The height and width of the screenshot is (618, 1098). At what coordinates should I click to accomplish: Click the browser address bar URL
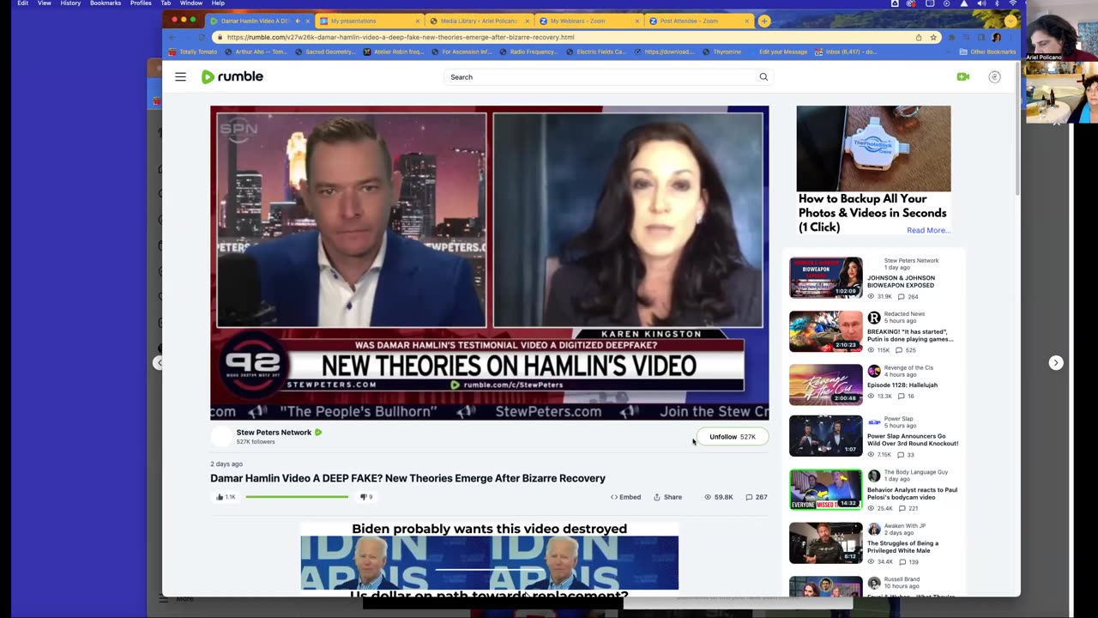coord(401,38)
